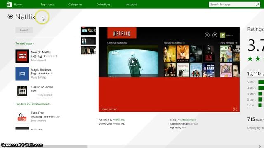Open the Collections menu

coord(103,5)
